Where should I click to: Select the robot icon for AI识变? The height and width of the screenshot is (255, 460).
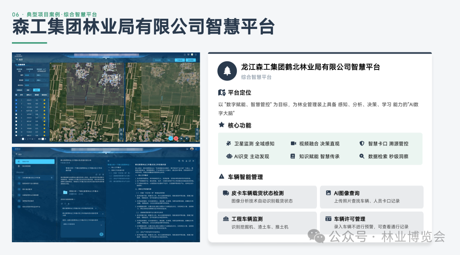pos(229,156)
